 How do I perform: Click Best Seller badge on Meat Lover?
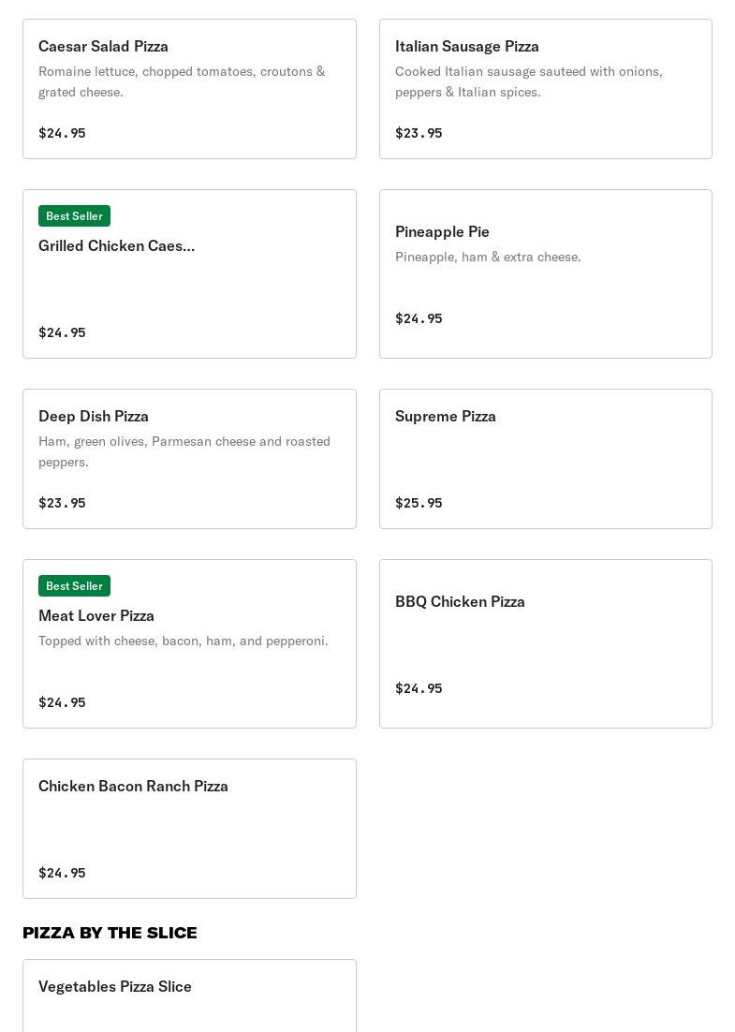[x=74, y=586]
